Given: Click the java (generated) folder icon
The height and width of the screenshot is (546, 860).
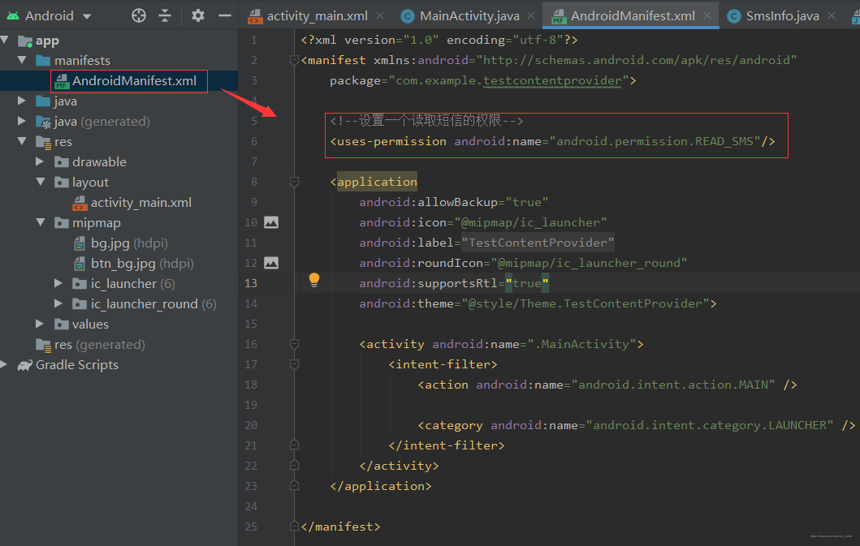Looking at the screenshot, I should [43, 122].
